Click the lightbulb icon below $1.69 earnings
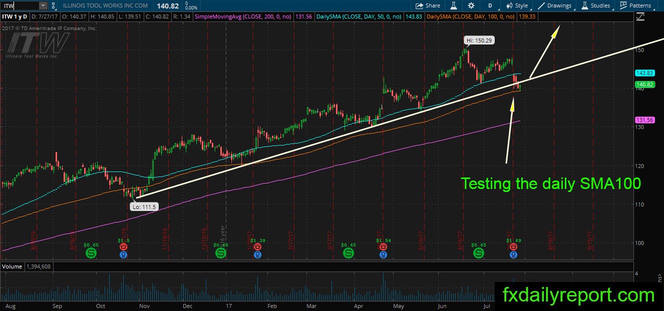 tap(513, 254)
